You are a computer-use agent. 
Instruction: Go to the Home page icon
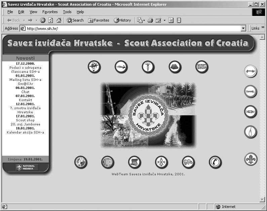tap(59, 20)
